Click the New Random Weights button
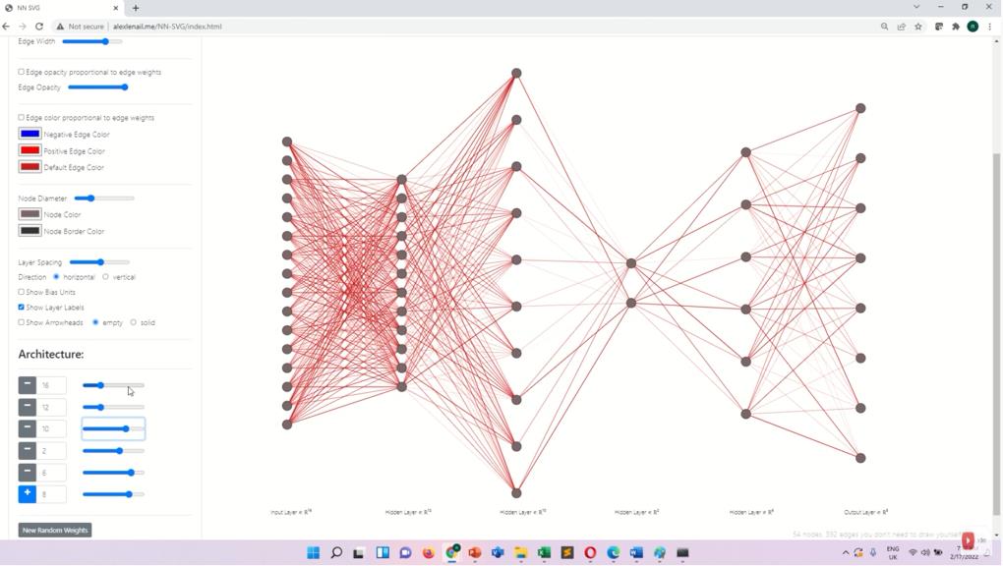 (x=55, y=531)
